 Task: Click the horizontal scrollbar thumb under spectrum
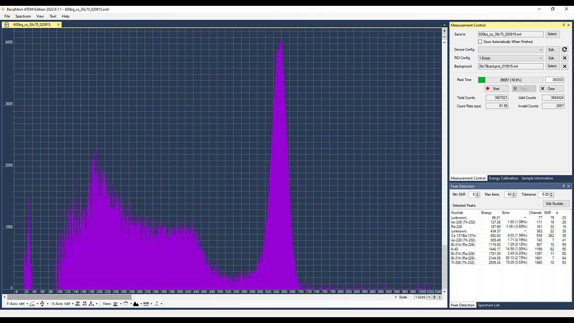(x=70, y=297)
